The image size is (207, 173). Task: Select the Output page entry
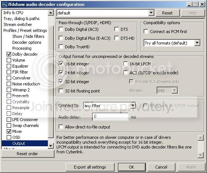pyautogui.click(x=25, y=143)
